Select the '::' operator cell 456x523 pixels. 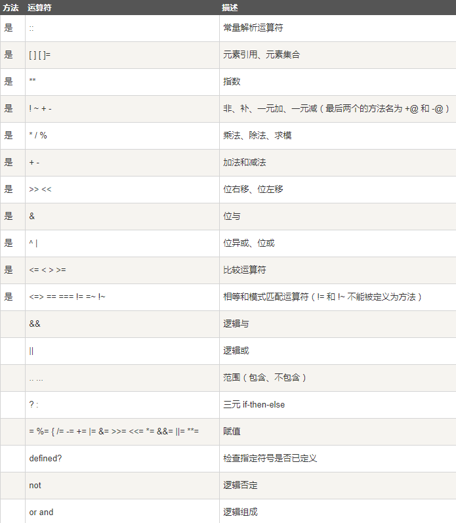31,28
